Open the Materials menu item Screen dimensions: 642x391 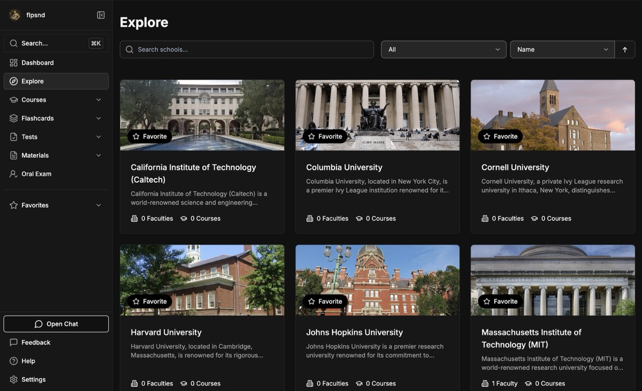pos(56,156)
